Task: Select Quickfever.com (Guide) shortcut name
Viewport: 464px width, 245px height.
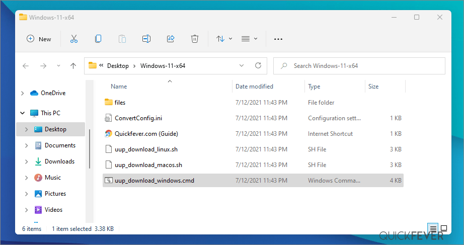Action: [x=146, y=134]
